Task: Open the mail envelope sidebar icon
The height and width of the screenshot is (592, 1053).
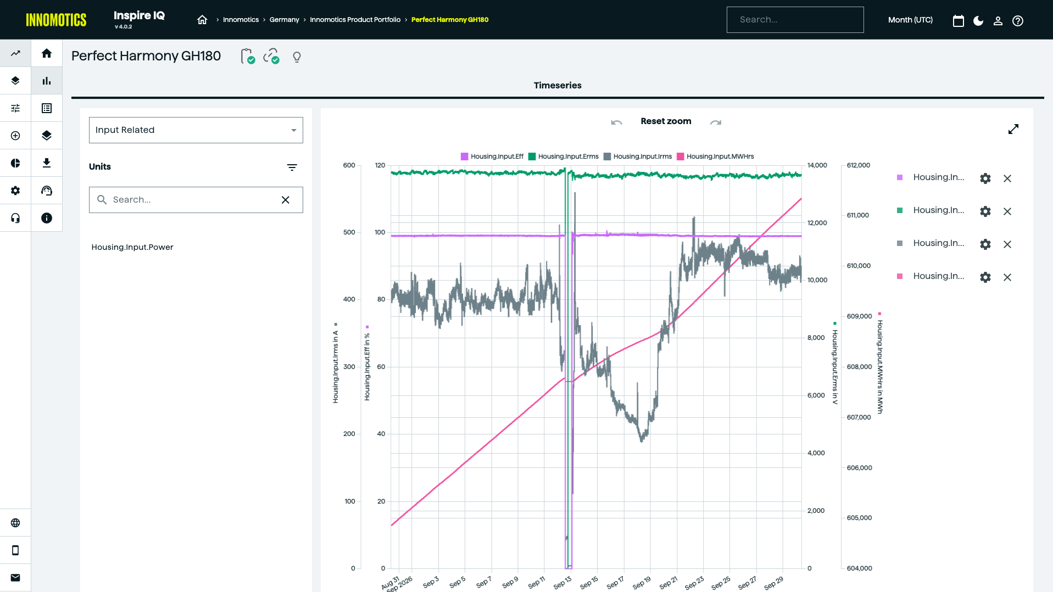Action: tap(15, 578)
